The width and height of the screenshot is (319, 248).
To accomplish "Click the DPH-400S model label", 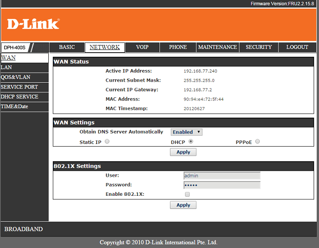I will (x=15, y=48).
